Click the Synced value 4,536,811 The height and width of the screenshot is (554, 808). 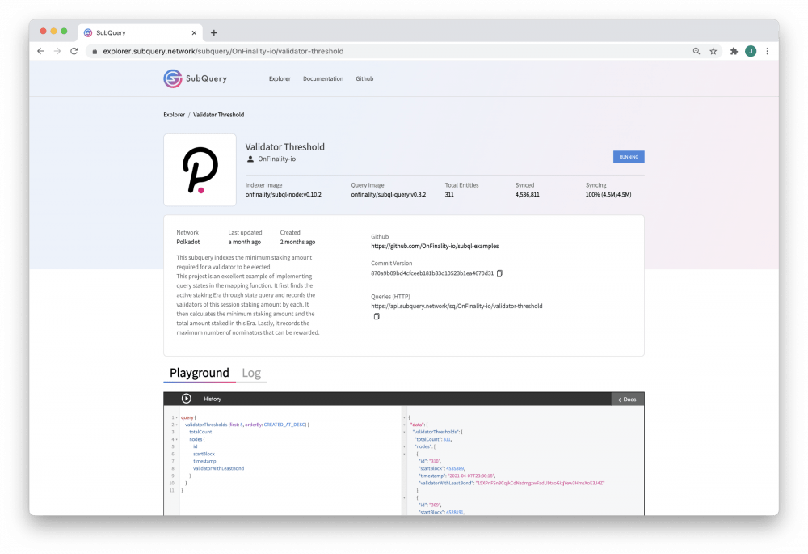(527, 194)
